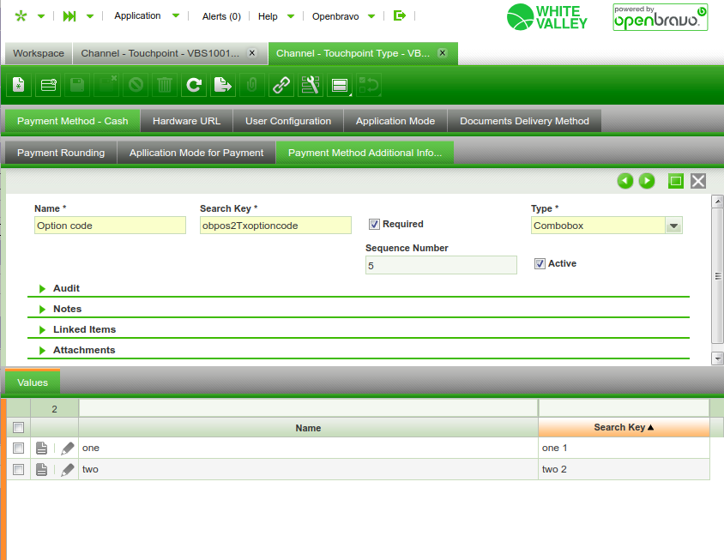Click the vertical scrollbar in the form
The width and height of the screenshot is (724, 560).
(717, 274)
